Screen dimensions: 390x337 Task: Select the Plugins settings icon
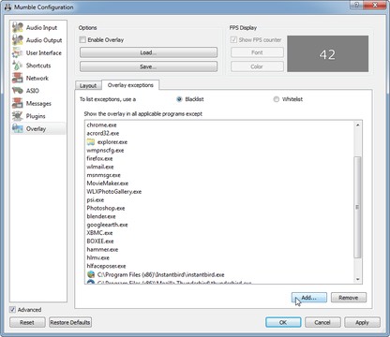pos(18,116)
